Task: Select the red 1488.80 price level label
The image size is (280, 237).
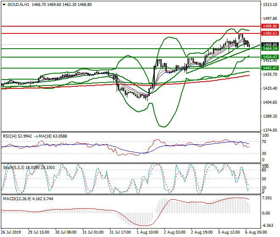Action: pos(269,26)
